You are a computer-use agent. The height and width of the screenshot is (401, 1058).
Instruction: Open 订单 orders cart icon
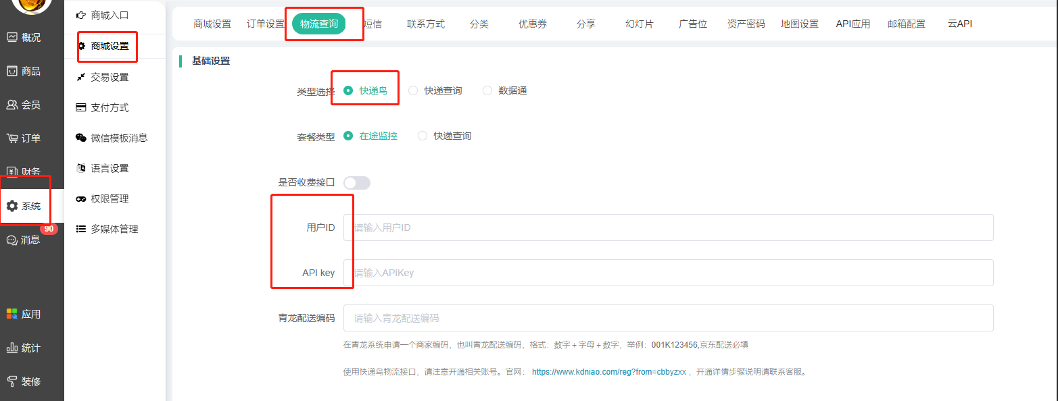(12, 138)
